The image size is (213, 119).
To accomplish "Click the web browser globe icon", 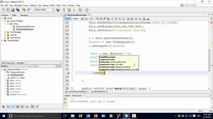I will point(58,10).
